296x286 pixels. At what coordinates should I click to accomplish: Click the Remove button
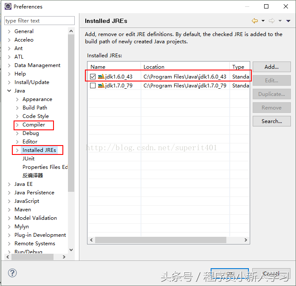pyautogui.click(x=271, y=107)
